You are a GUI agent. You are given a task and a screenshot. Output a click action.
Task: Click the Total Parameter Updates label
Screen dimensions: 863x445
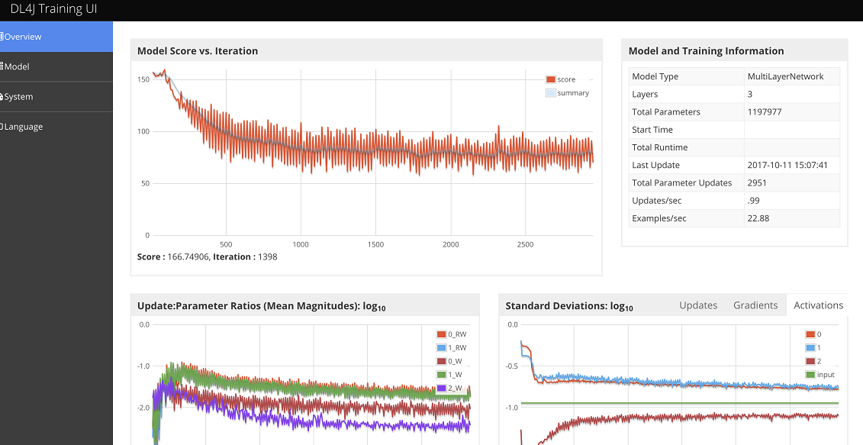pos(682,183)
